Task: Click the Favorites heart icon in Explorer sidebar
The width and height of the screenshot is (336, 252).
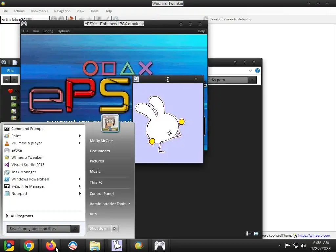Action: [x=10, y=91]
